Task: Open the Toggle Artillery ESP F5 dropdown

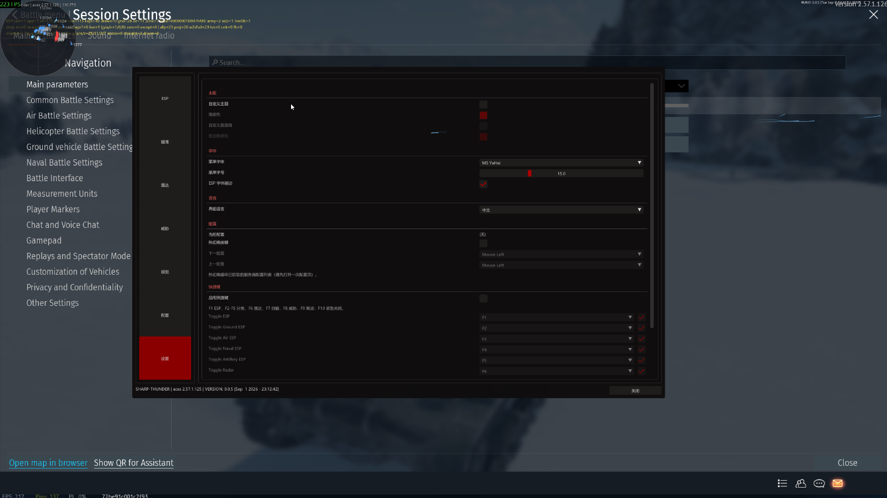Action: pyautogui.click(x=556, y=360)
